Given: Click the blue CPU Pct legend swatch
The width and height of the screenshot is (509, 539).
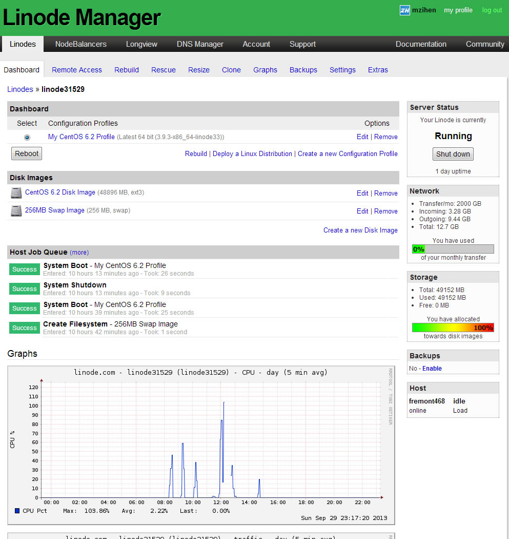Looking at the screenshot, I should pos(17,511).
